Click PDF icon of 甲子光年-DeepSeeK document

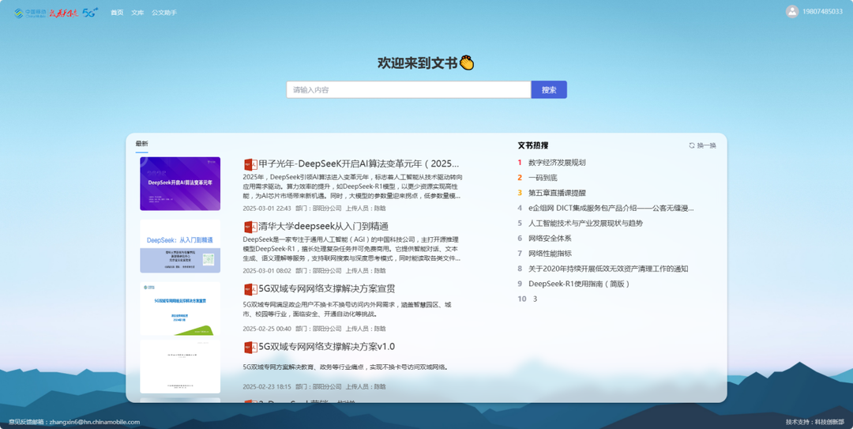pos(250,164)
